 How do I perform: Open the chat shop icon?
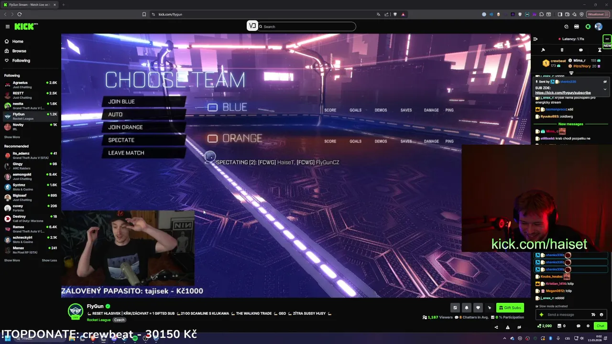point(562,326)
